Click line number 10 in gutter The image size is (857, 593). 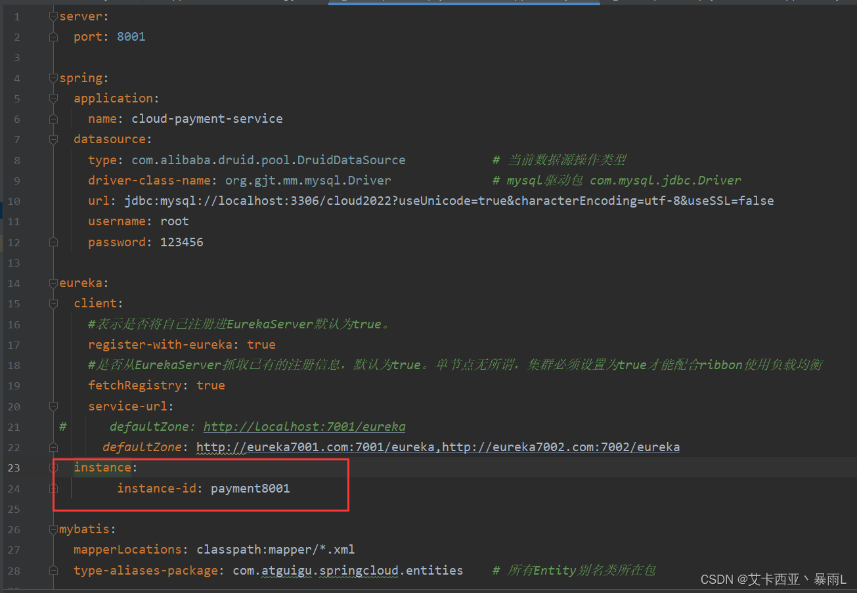(14, 201)
